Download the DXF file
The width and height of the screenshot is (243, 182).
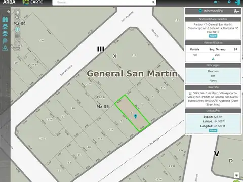pyautogui.click(x=213, y=76)
